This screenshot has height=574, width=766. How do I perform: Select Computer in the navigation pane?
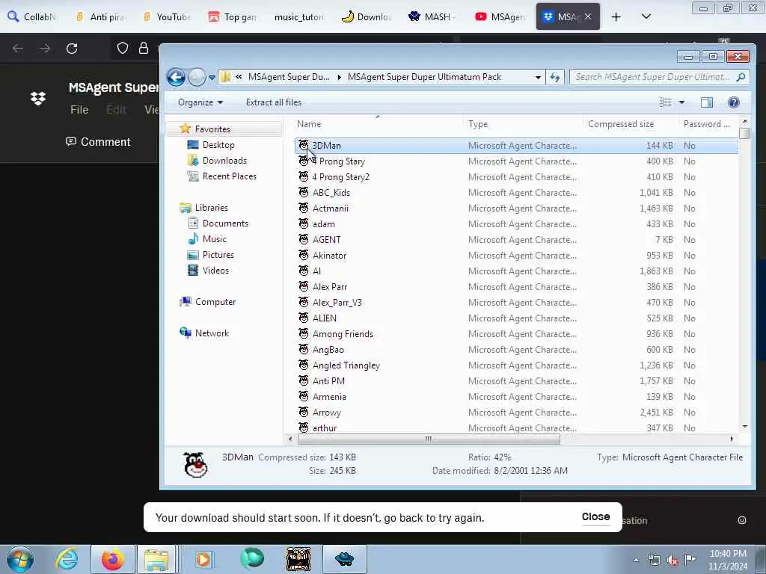point(215,302)
